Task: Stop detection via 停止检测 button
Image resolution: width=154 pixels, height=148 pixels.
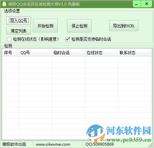Action: pyautogui.click(x=79, y=26)
